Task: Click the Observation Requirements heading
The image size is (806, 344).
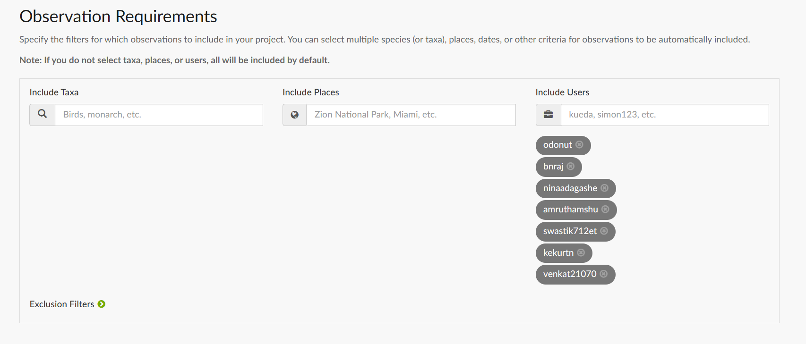Action: (118, 17)
